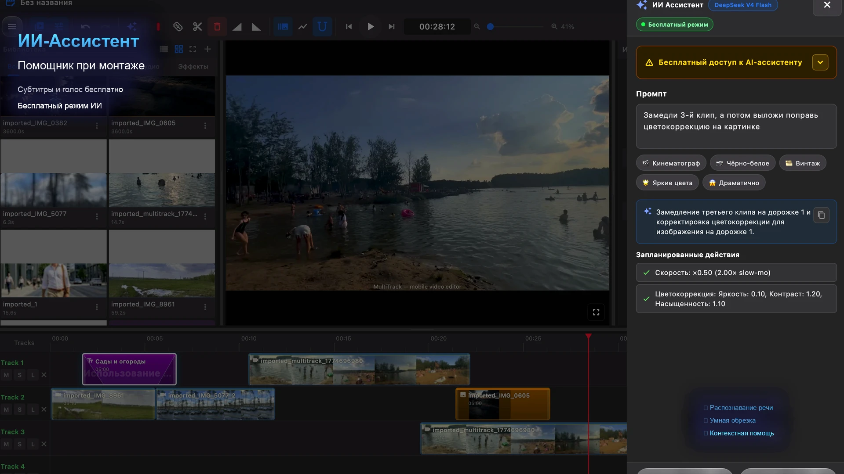Apply the fade-in ramp icon
Viewport: 844px width, 474px height.
tap(237, 27)
